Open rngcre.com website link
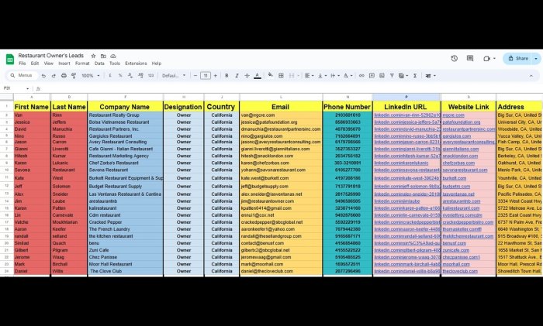Image resolution: width=543 pixels, height=326 pixels. pos(453,115)
